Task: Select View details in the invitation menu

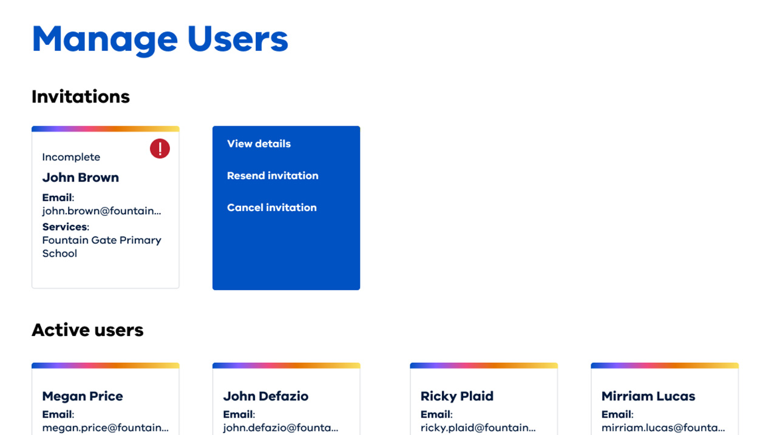Action: (x=259, y=144)
